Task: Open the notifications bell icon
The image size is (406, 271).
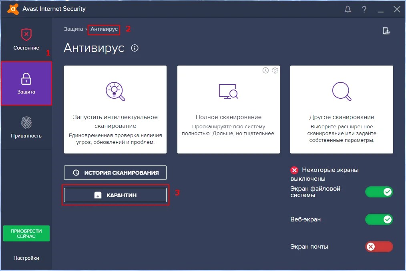Action: pos(348,9)
